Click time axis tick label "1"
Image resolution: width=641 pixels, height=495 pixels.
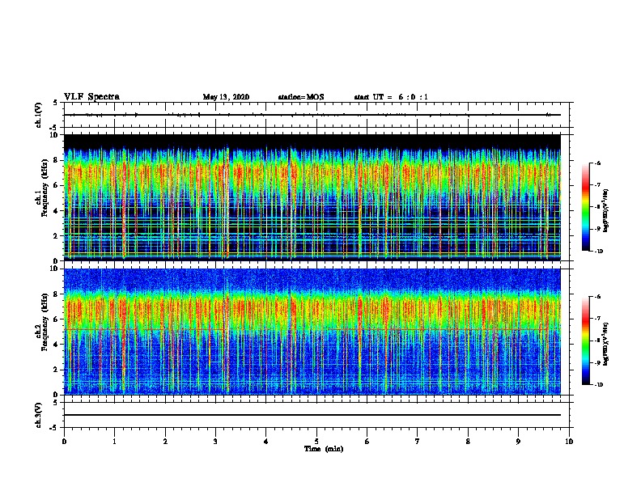(114, 441)
